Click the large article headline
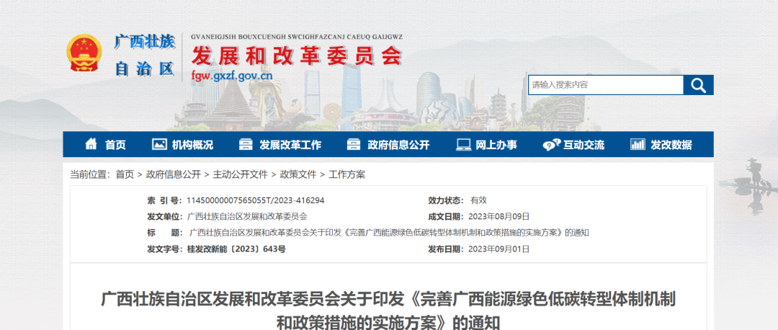 coord(388,312)
